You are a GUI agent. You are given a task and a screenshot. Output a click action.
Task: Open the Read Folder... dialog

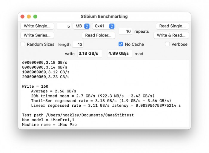98,35
